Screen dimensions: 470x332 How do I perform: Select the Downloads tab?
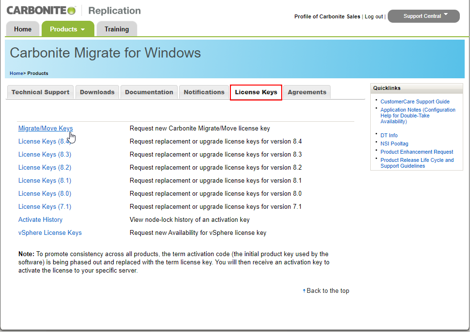97,92
